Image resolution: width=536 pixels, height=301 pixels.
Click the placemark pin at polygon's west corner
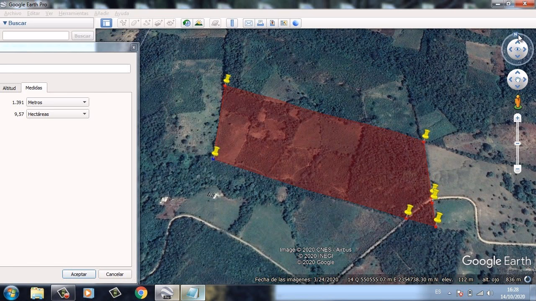[x=215, y=153]
